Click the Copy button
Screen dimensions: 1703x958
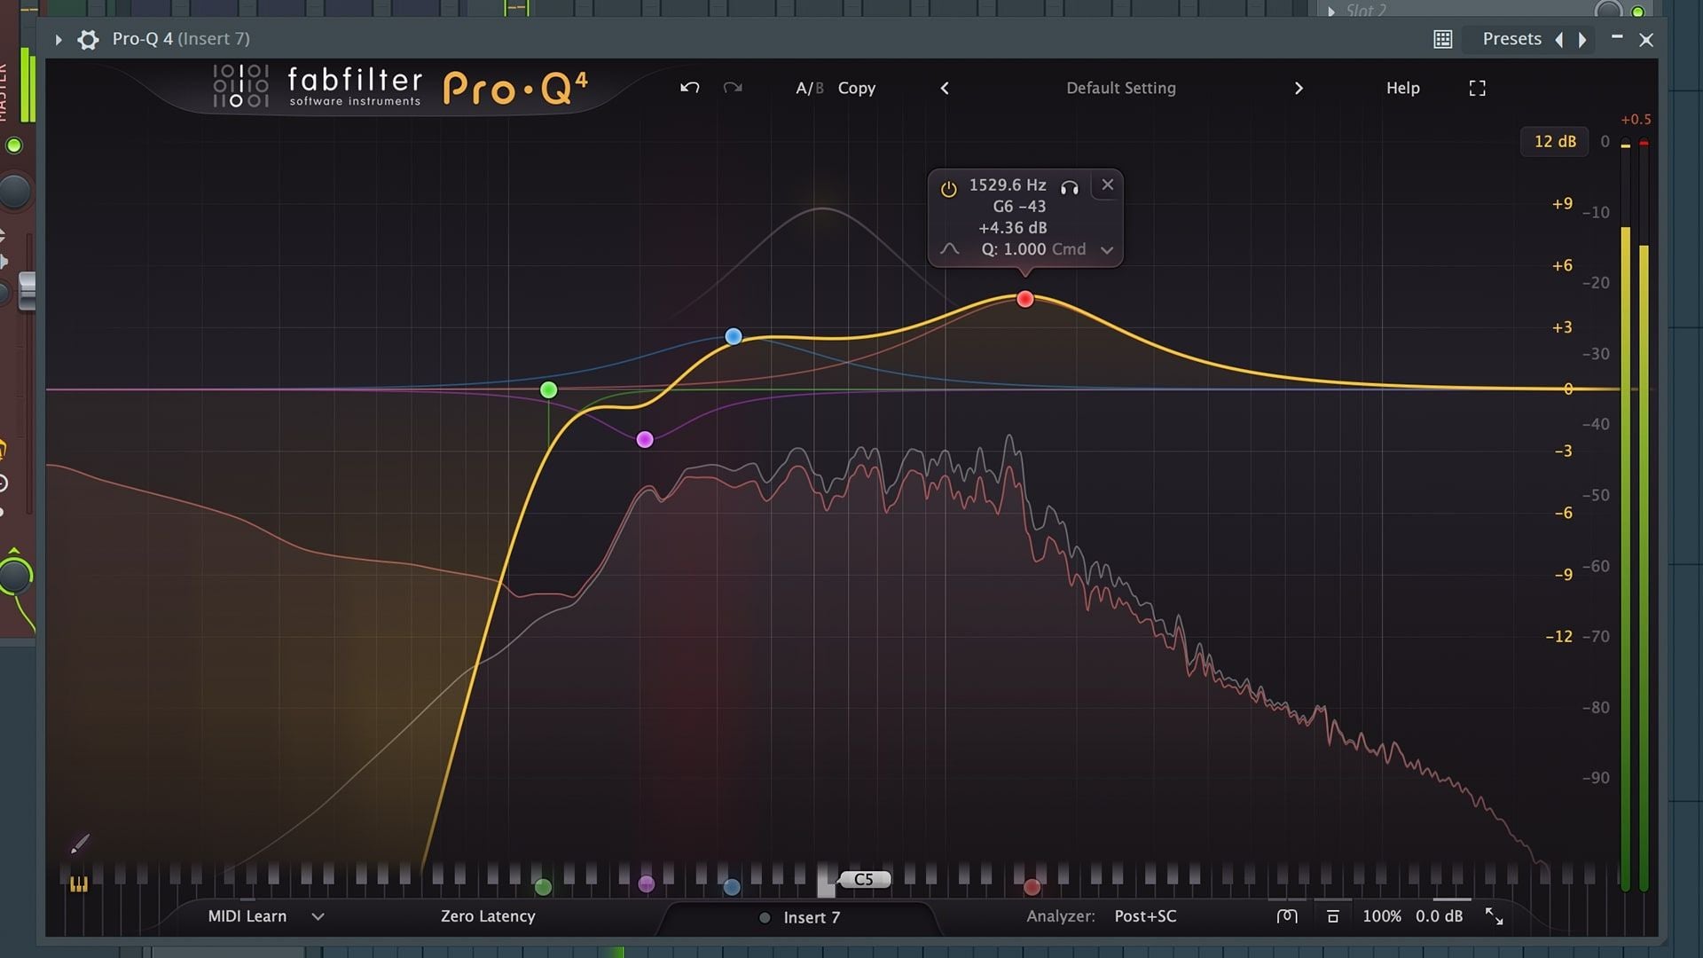[856, 88]
